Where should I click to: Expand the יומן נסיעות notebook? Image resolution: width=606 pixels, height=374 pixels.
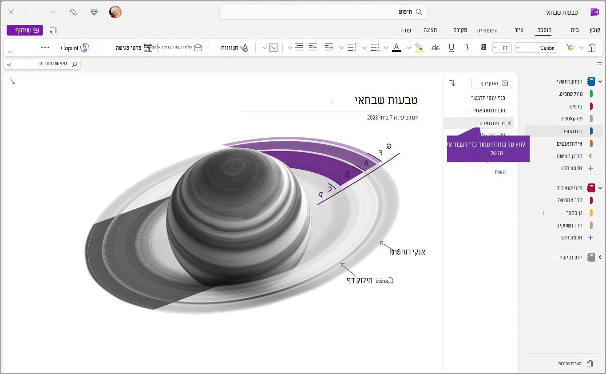(x=600, y=257)
